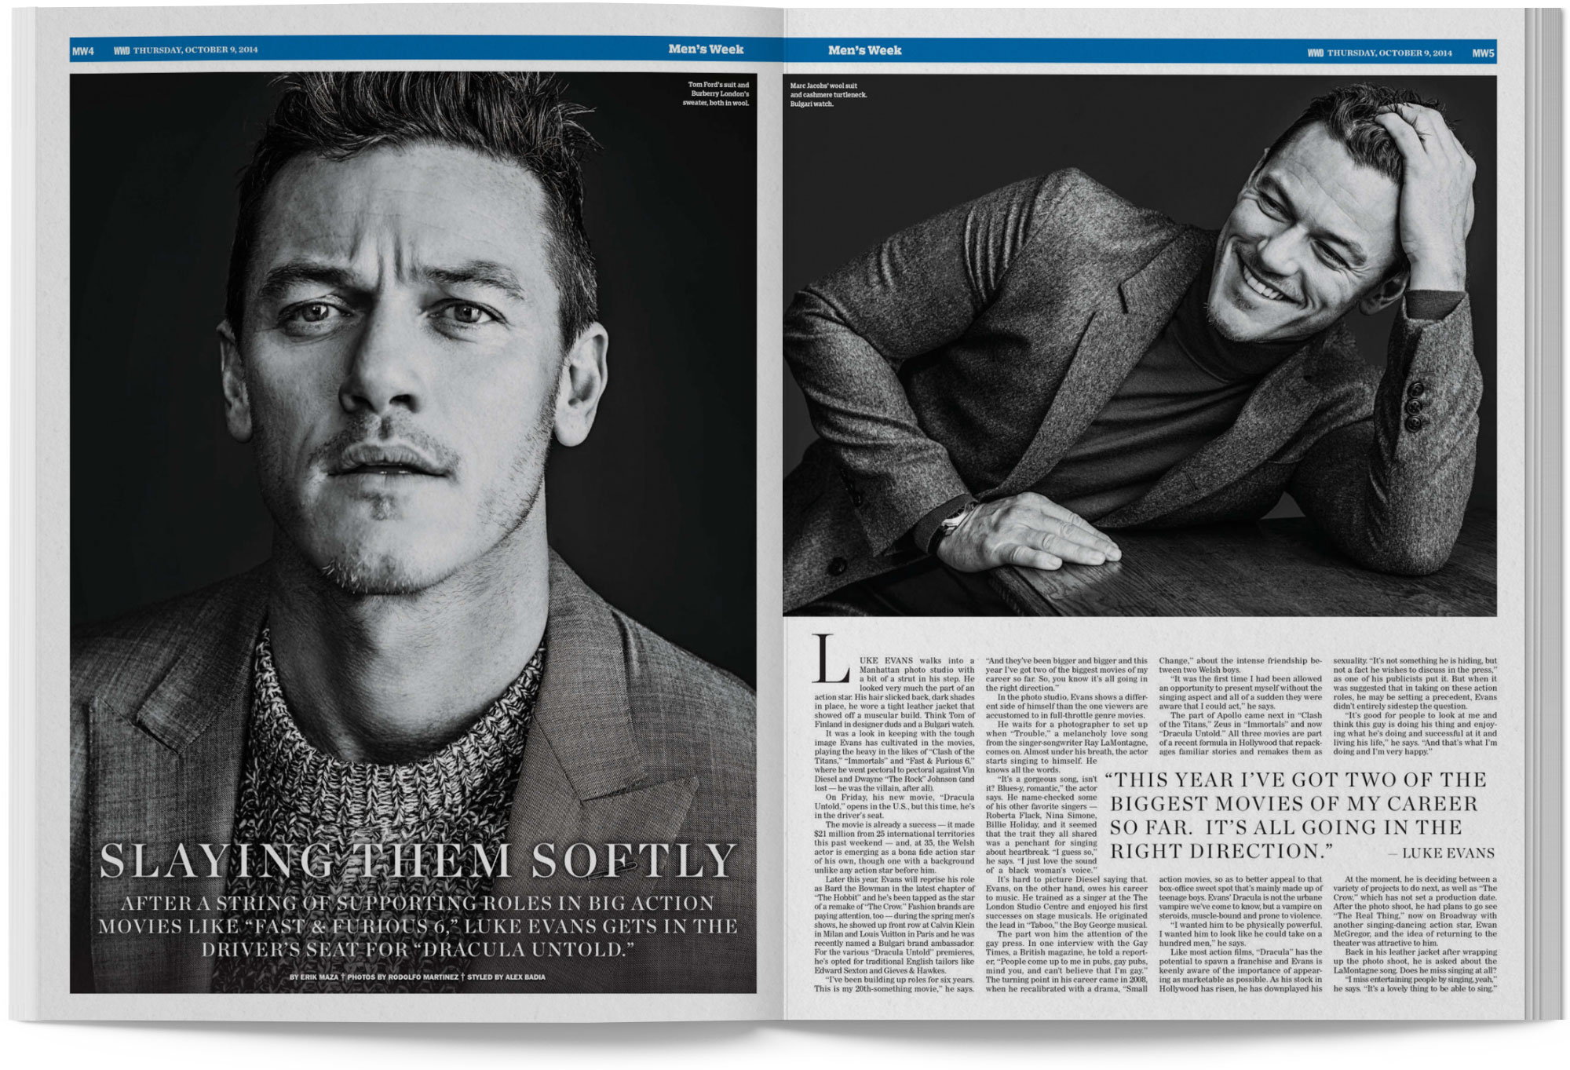Click the Photos by Rodolfo Martinez credit
Image resolution: width=1570 pixels, height=1070 pixels.
(403, 977)
